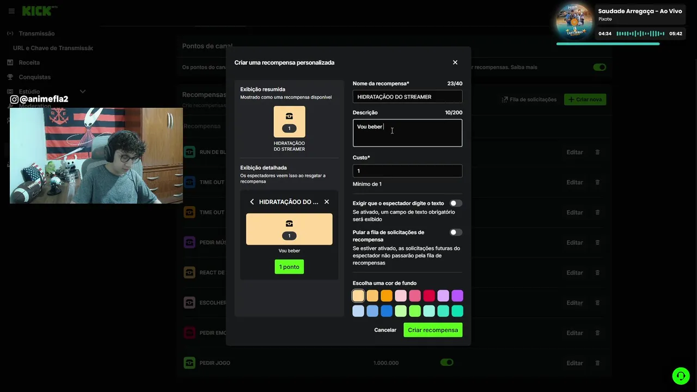
Task: Select the vivid purple color swatch
Action: click(457, 296)
